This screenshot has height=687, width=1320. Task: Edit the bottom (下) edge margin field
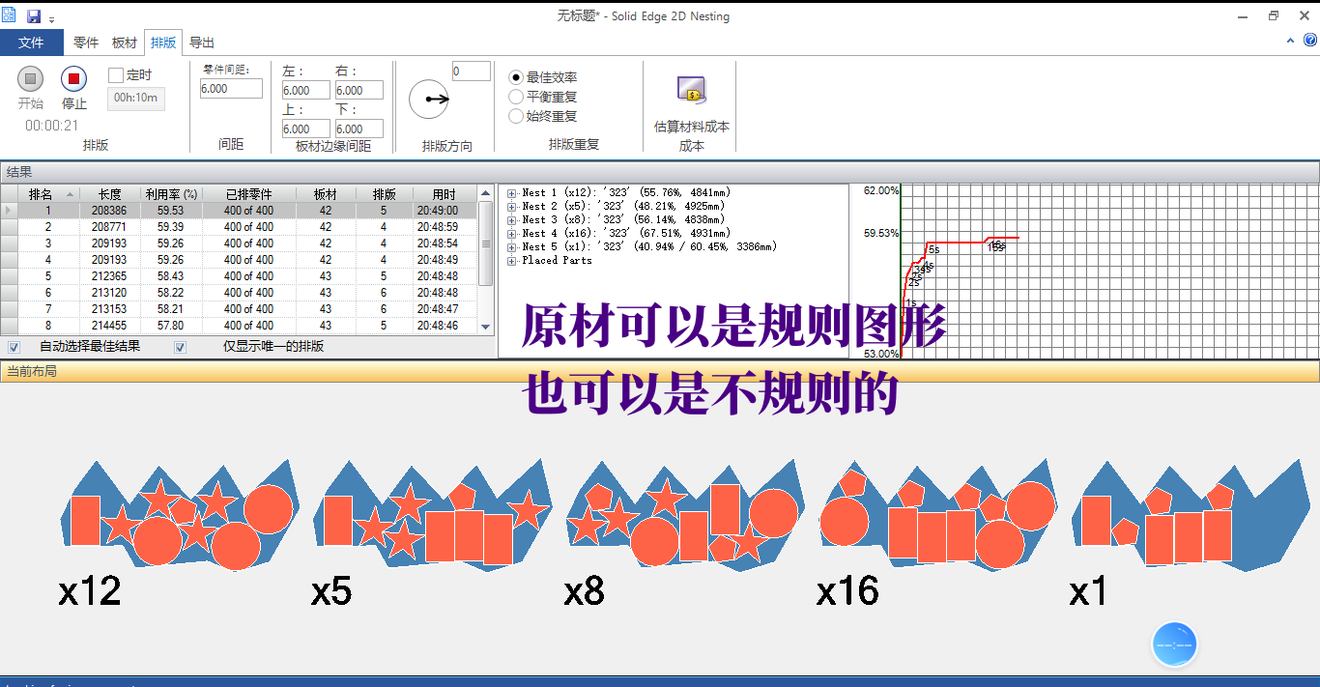(x=359, y=129)
